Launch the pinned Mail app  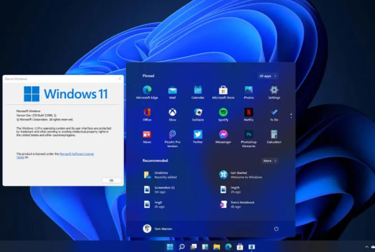(172, 93)
